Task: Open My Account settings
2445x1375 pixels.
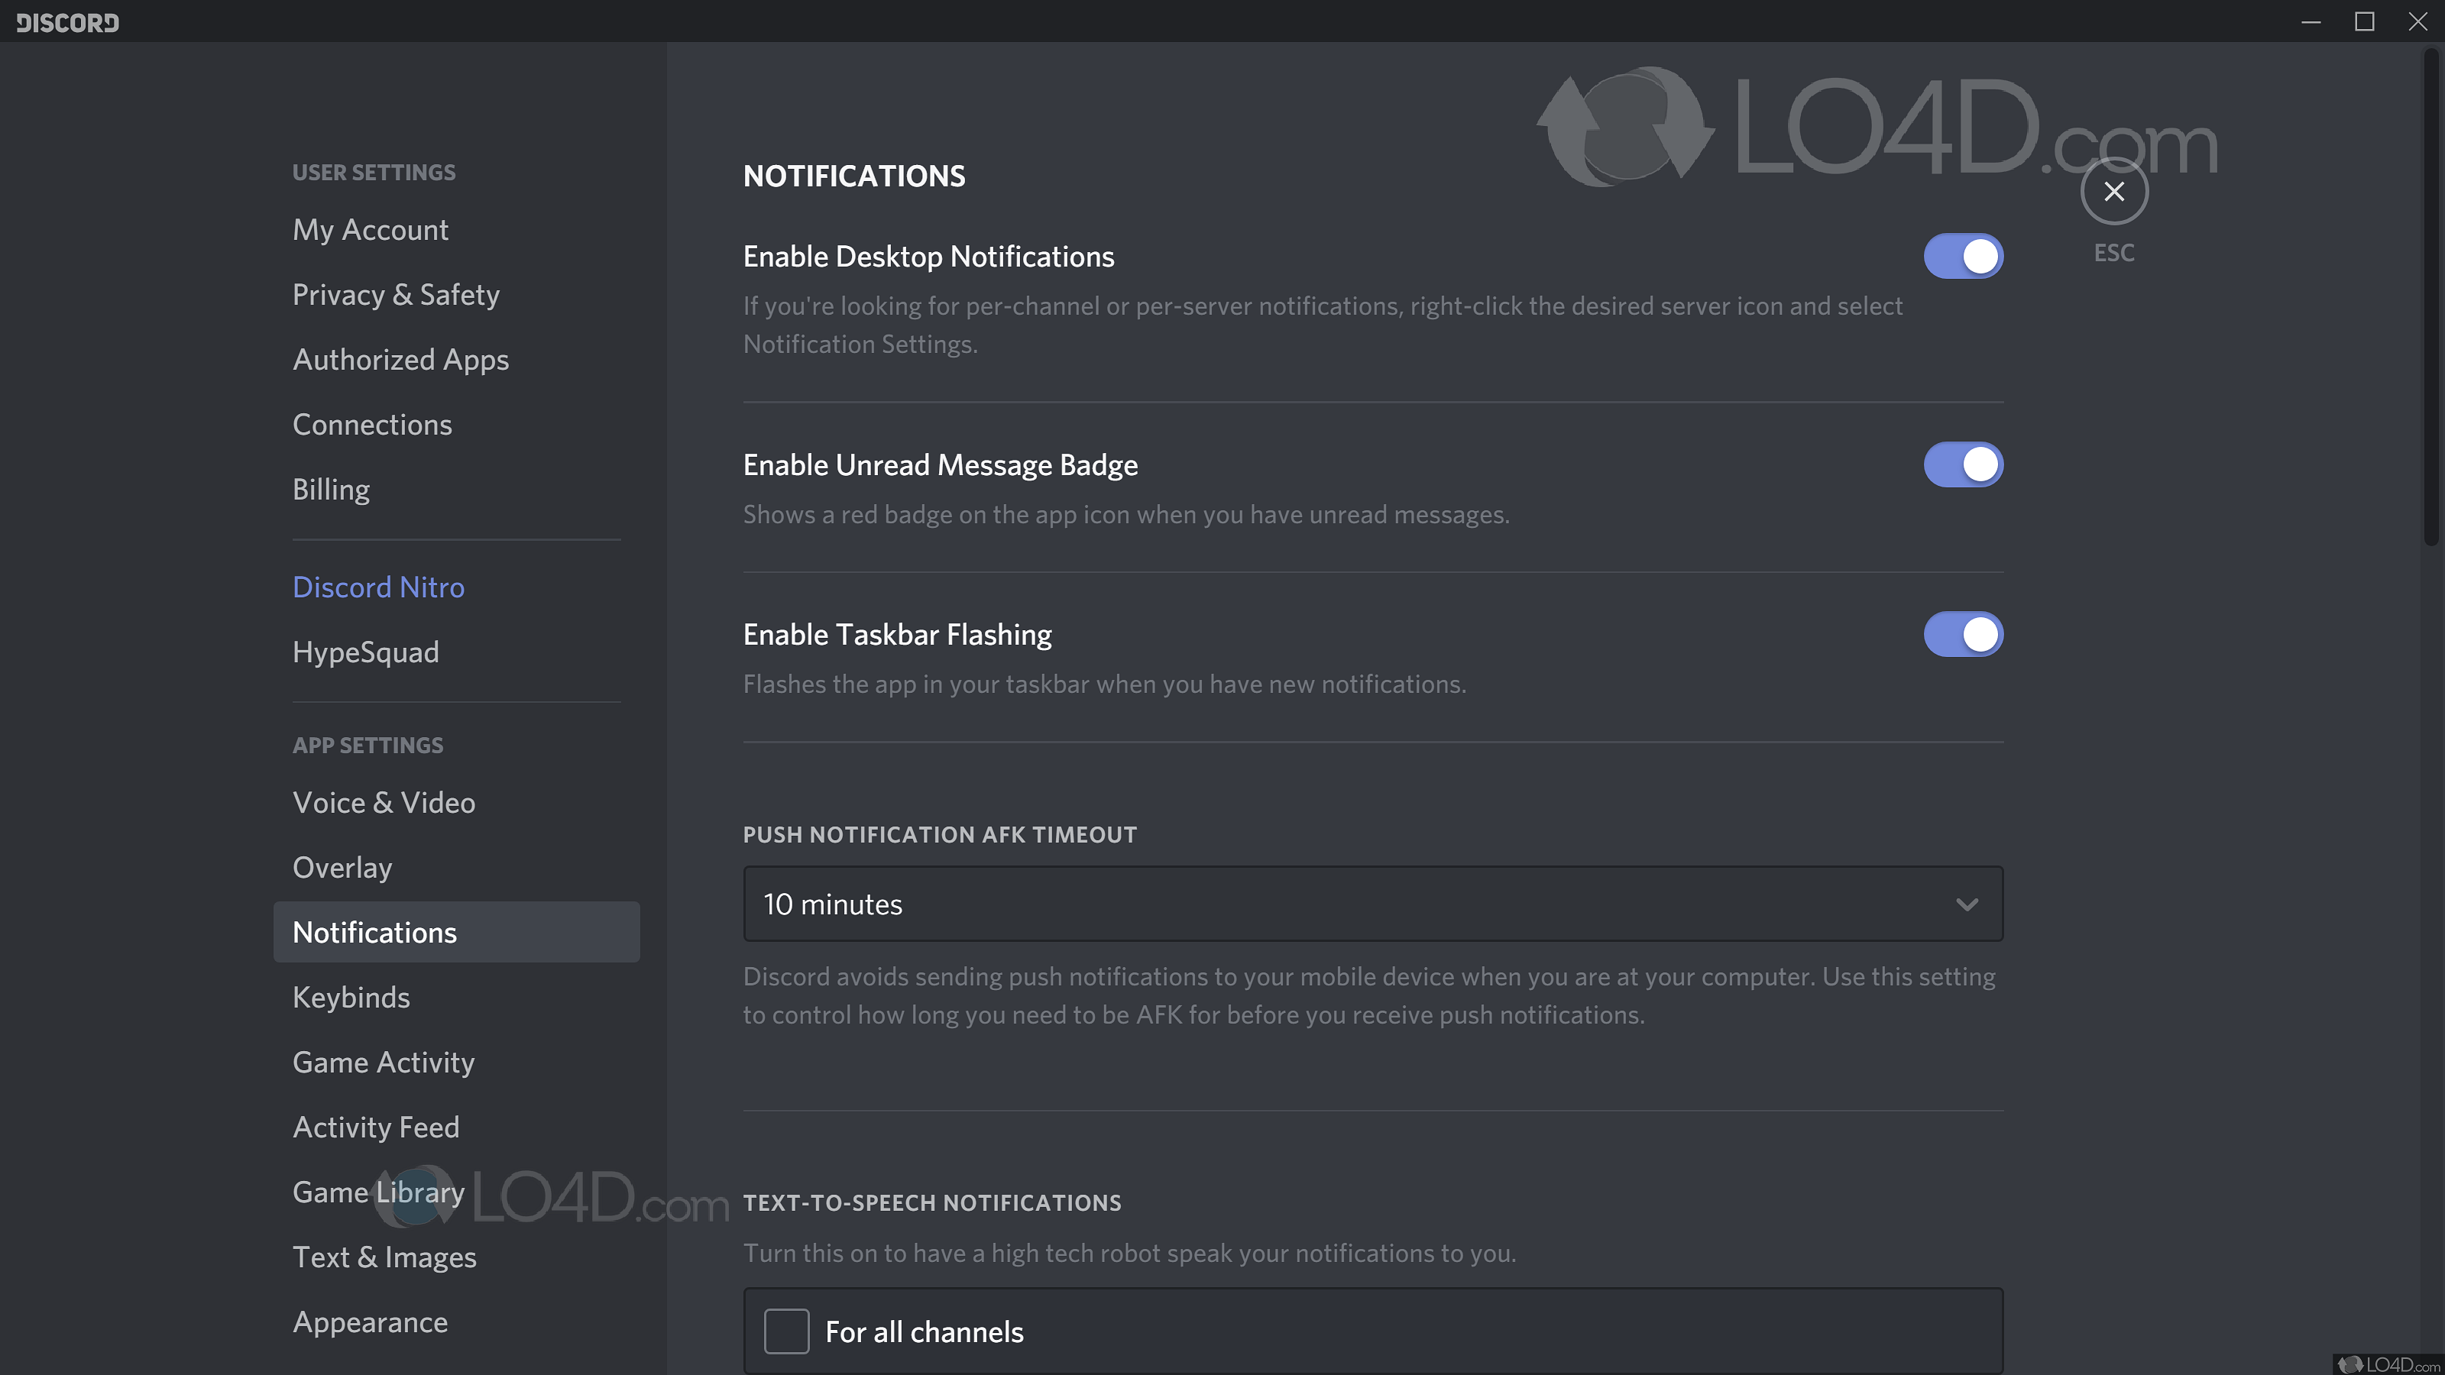Action: point(370,230)
